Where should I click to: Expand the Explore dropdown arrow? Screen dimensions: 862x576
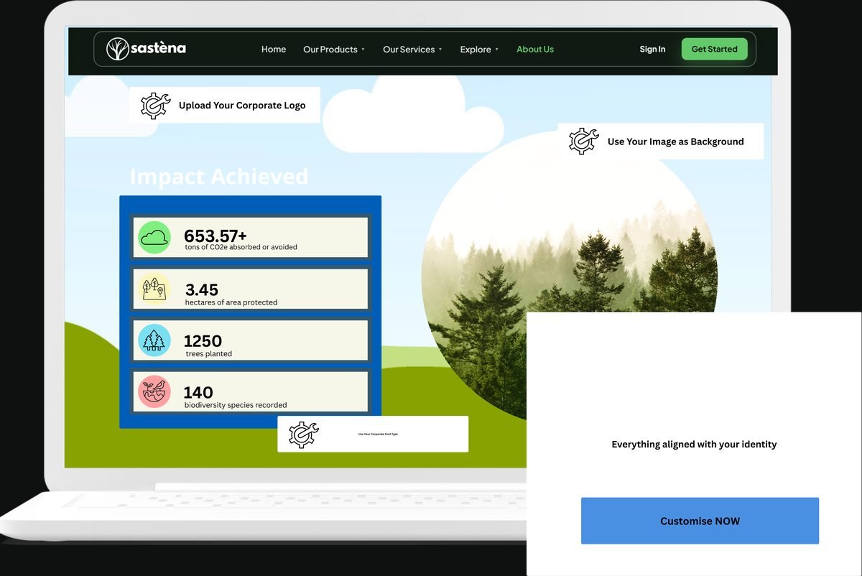[497, 50]
